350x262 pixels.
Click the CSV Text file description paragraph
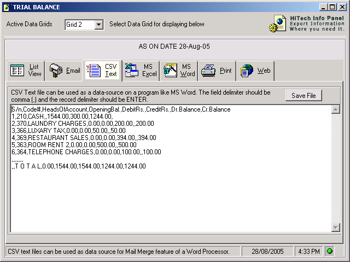point(141,96)
